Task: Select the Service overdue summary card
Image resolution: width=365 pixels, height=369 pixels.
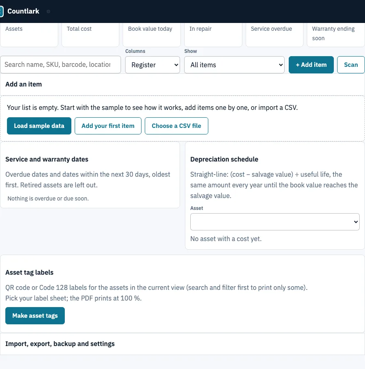Action: coord(274,34)
